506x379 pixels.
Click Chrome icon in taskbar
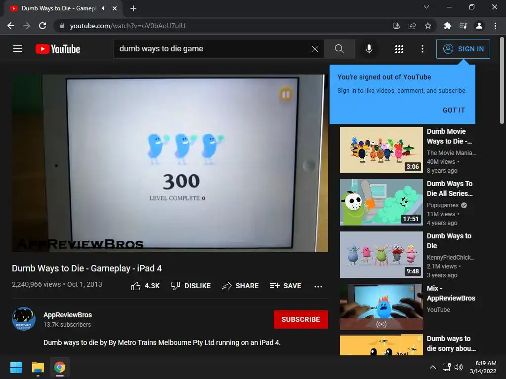[60, 367]
